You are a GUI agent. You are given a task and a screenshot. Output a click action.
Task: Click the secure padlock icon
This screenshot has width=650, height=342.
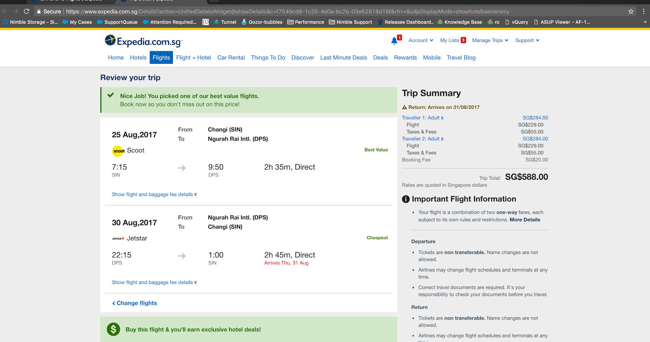click(39, 11)
